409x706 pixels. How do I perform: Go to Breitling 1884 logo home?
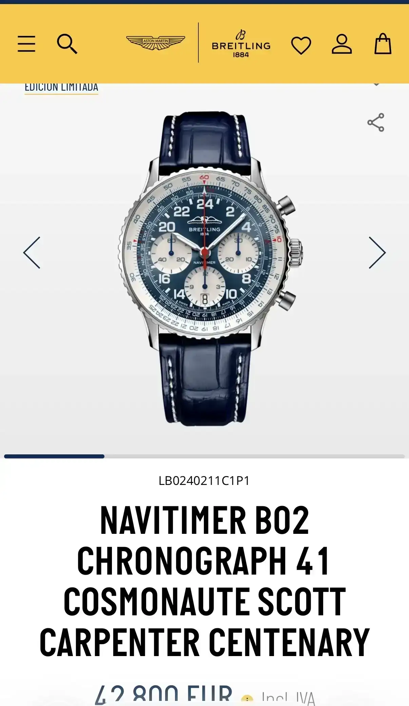241,43
